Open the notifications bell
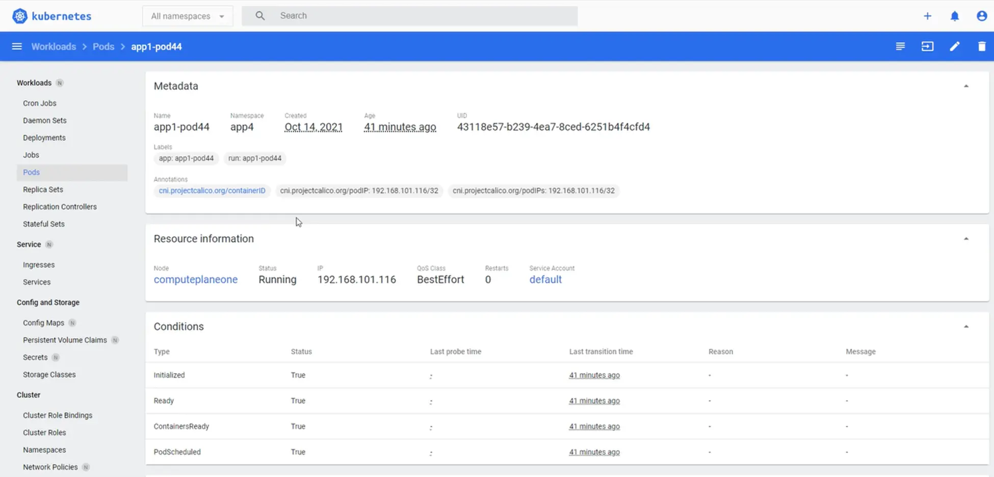 coord(955,16)
